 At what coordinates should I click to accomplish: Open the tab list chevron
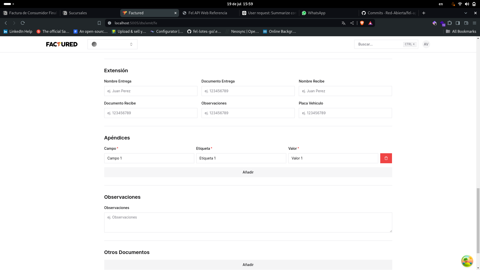tap(465, 13)
